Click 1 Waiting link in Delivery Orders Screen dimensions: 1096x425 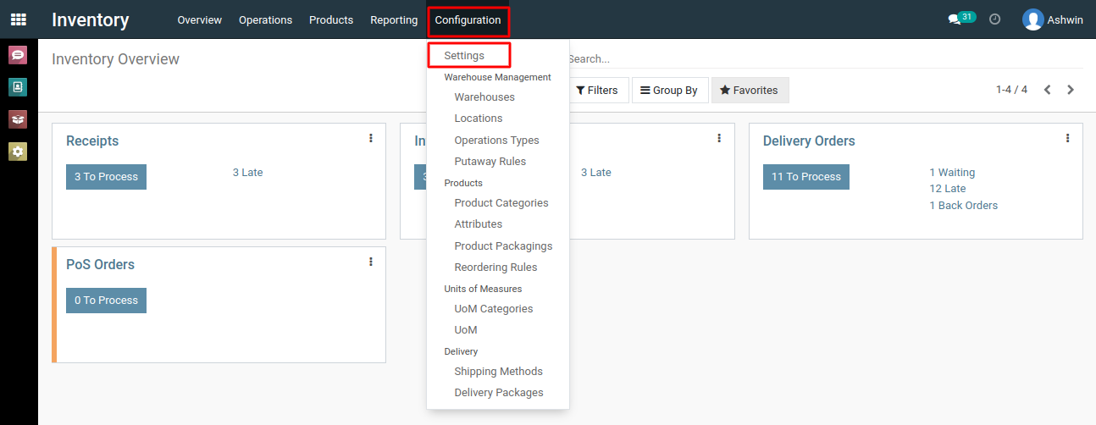[x=952, y=173]
